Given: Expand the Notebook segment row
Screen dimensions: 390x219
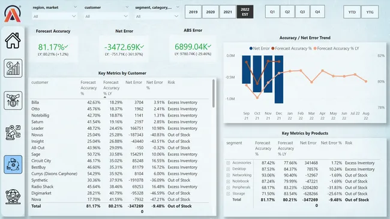Looking at the screenshot, I should tap(228, 181).
